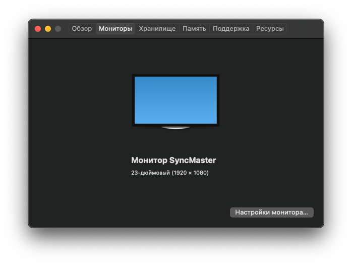Viewport: 352px width, 265px height.
Task: Switch to the Ресурсы tab
Action: (x=270, y=29)
